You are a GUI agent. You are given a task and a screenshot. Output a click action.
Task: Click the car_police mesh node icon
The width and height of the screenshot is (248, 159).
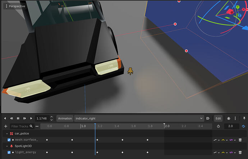click(x=12, y=134)
